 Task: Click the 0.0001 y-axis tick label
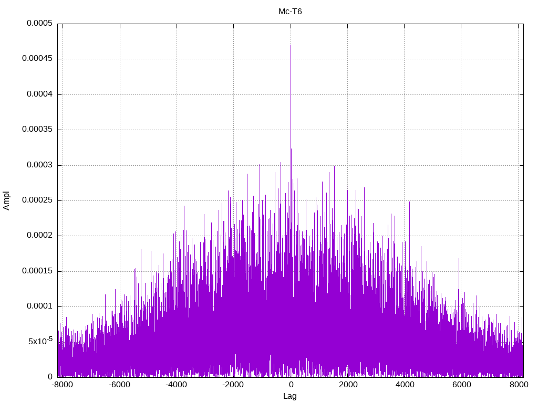36,306
